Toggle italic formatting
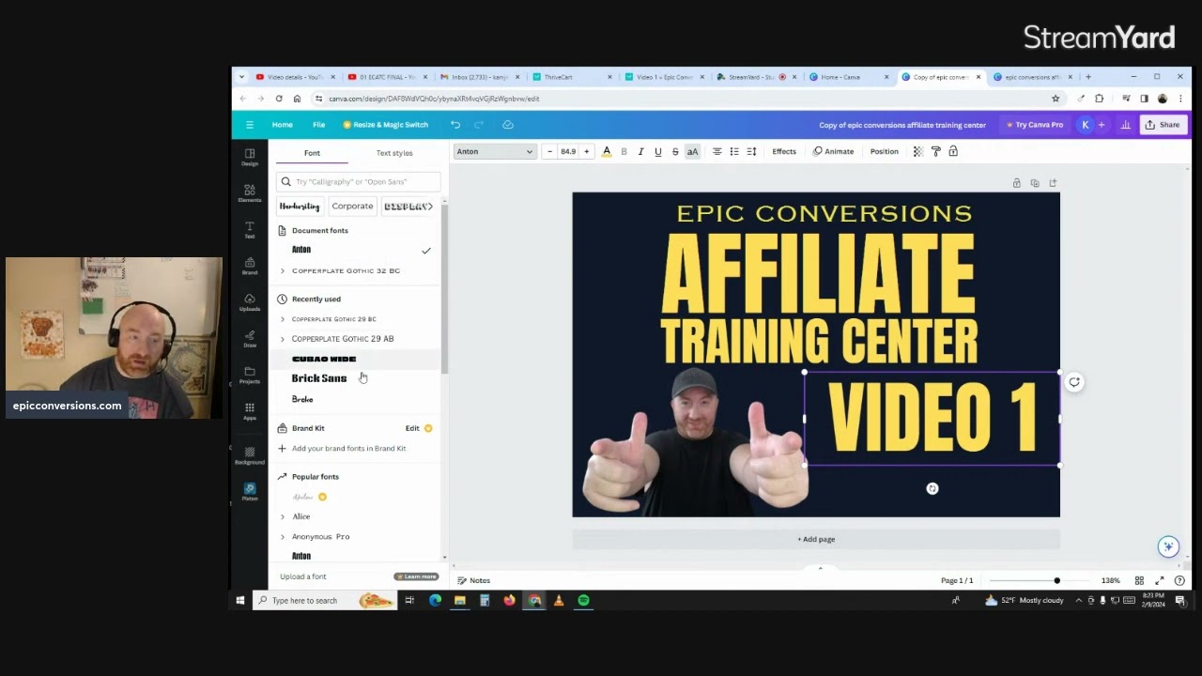The height and width of the screenshot is (676, 1202). [640, 151]
